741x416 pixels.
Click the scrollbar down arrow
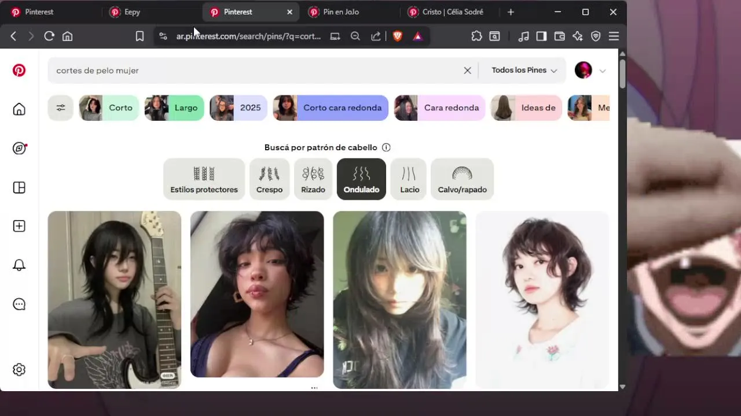coord(622,387)
